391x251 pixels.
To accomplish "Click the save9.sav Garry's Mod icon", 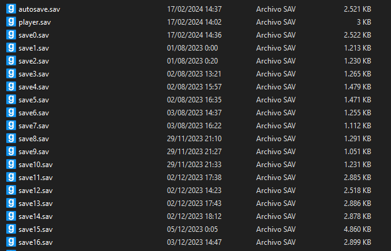I will [x=11, y=151].
